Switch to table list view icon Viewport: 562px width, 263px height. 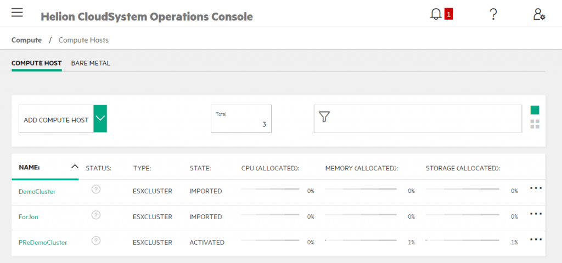point(535,110)
